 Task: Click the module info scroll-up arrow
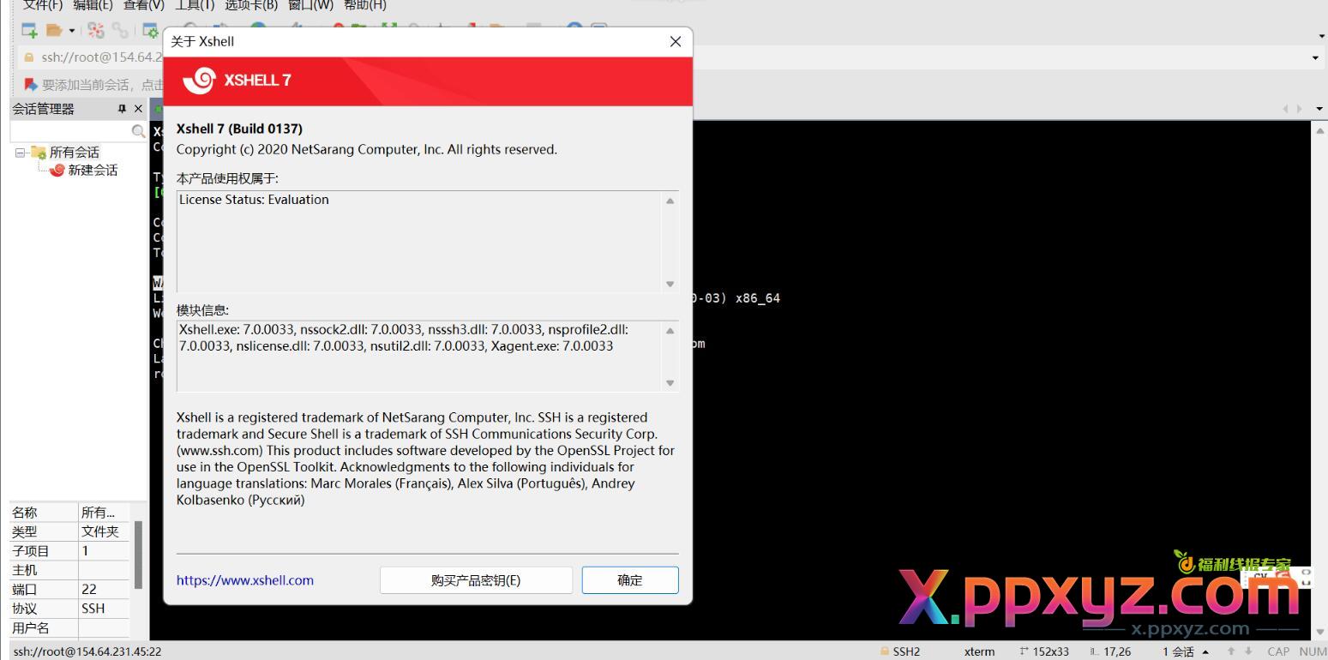pyautogui.click(x=670, y=331)
